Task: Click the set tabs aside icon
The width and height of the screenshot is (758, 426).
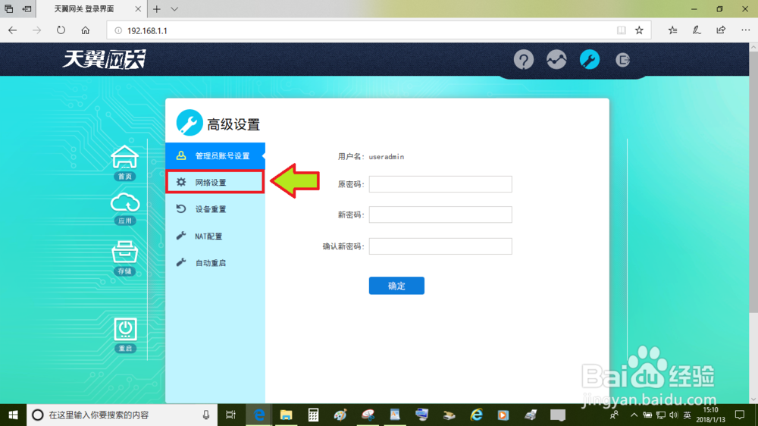Action: (x=27, y=9)
